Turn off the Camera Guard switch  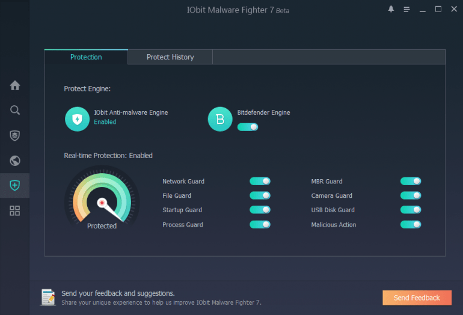click(411, 195)
